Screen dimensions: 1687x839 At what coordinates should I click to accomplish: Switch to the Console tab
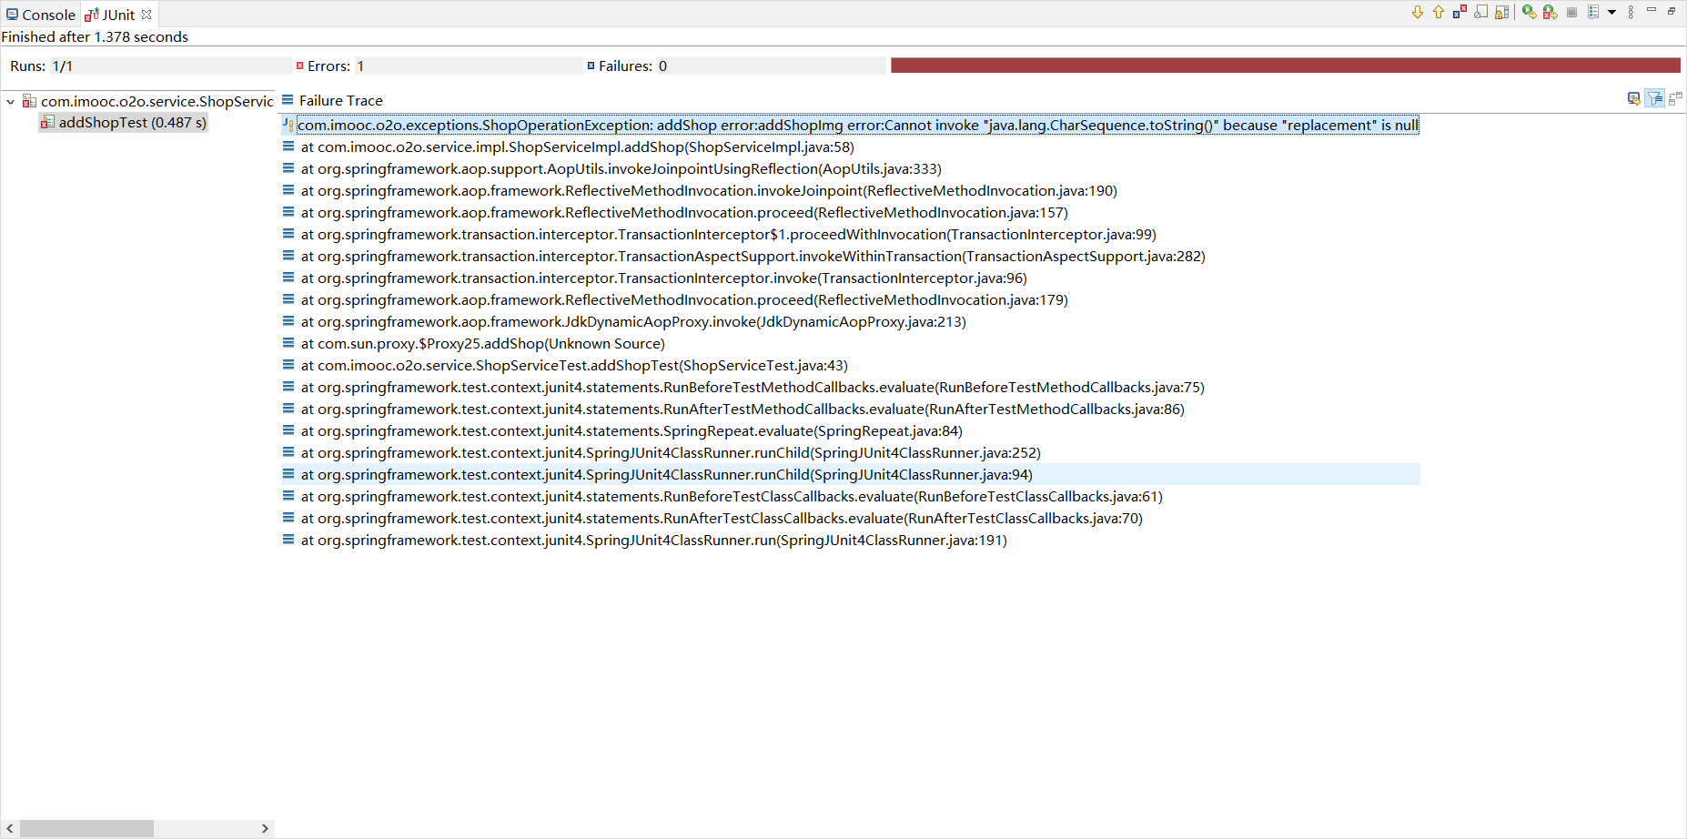pos(41,15)
